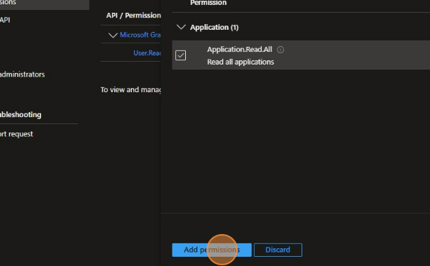Viewport: 430px width, 266px height.
Task: Click the Application (1) group heading
Action: coord(214,27)
